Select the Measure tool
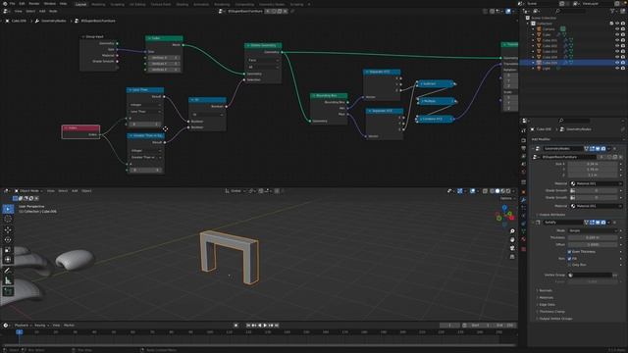 pos(8,280)
